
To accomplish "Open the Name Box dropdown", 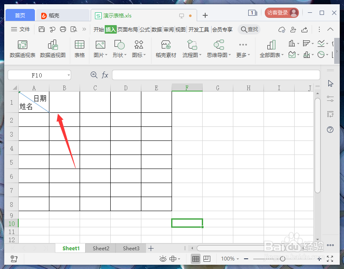I will point(69,75).
